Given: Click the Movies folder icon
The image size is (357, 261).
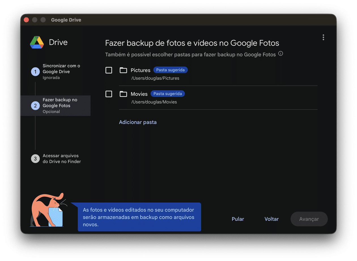Looking at the screenshot, I should pos(123,94).
